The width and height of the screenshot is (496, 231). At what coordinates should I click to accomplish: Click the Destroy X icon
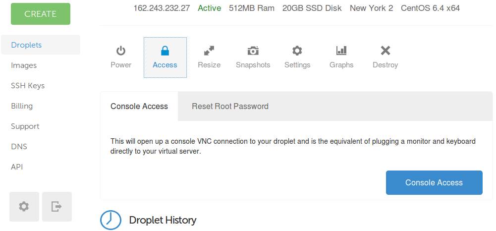pos(385,51)
